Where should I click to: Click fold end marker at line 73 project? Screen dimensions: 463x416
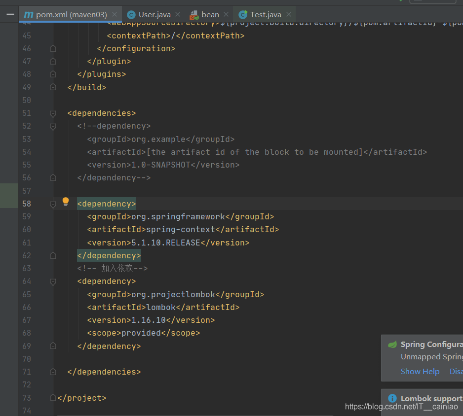pyautogui.click(x=53, y=398)
